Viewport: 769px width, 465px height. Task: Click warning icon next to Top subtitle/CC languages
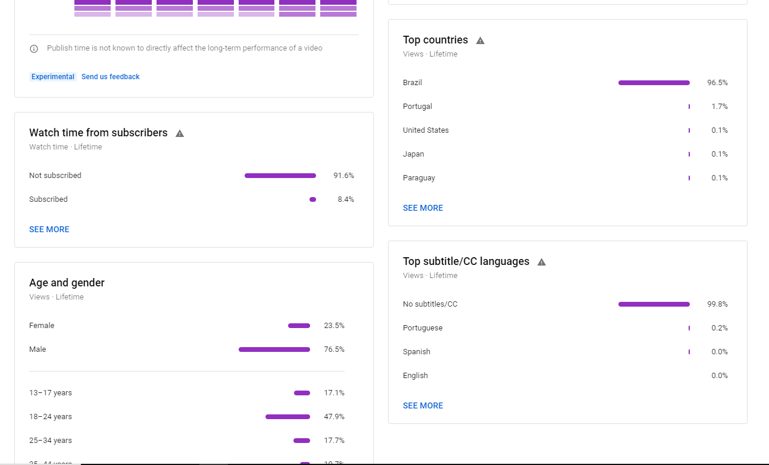[542, 262]
